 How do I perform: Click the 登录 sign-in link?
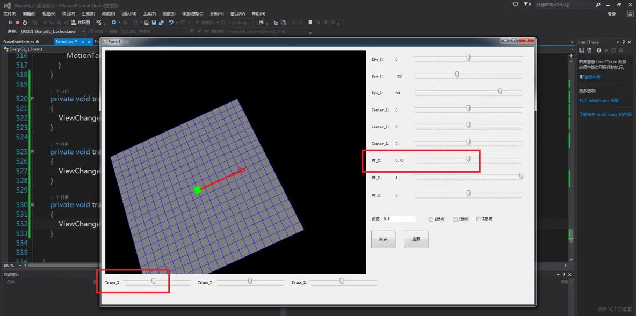612,14
